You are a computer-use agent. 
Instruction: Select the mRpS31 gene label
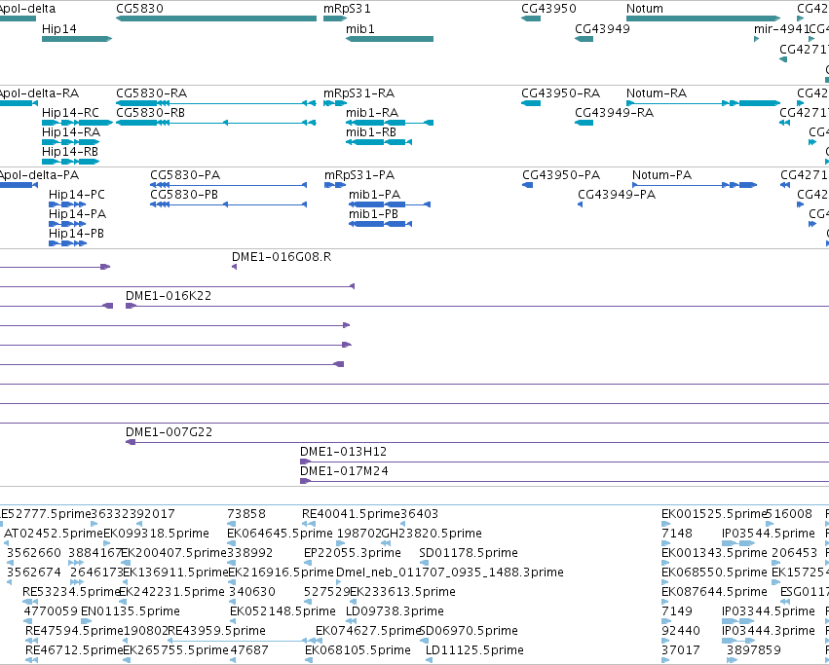347,9
